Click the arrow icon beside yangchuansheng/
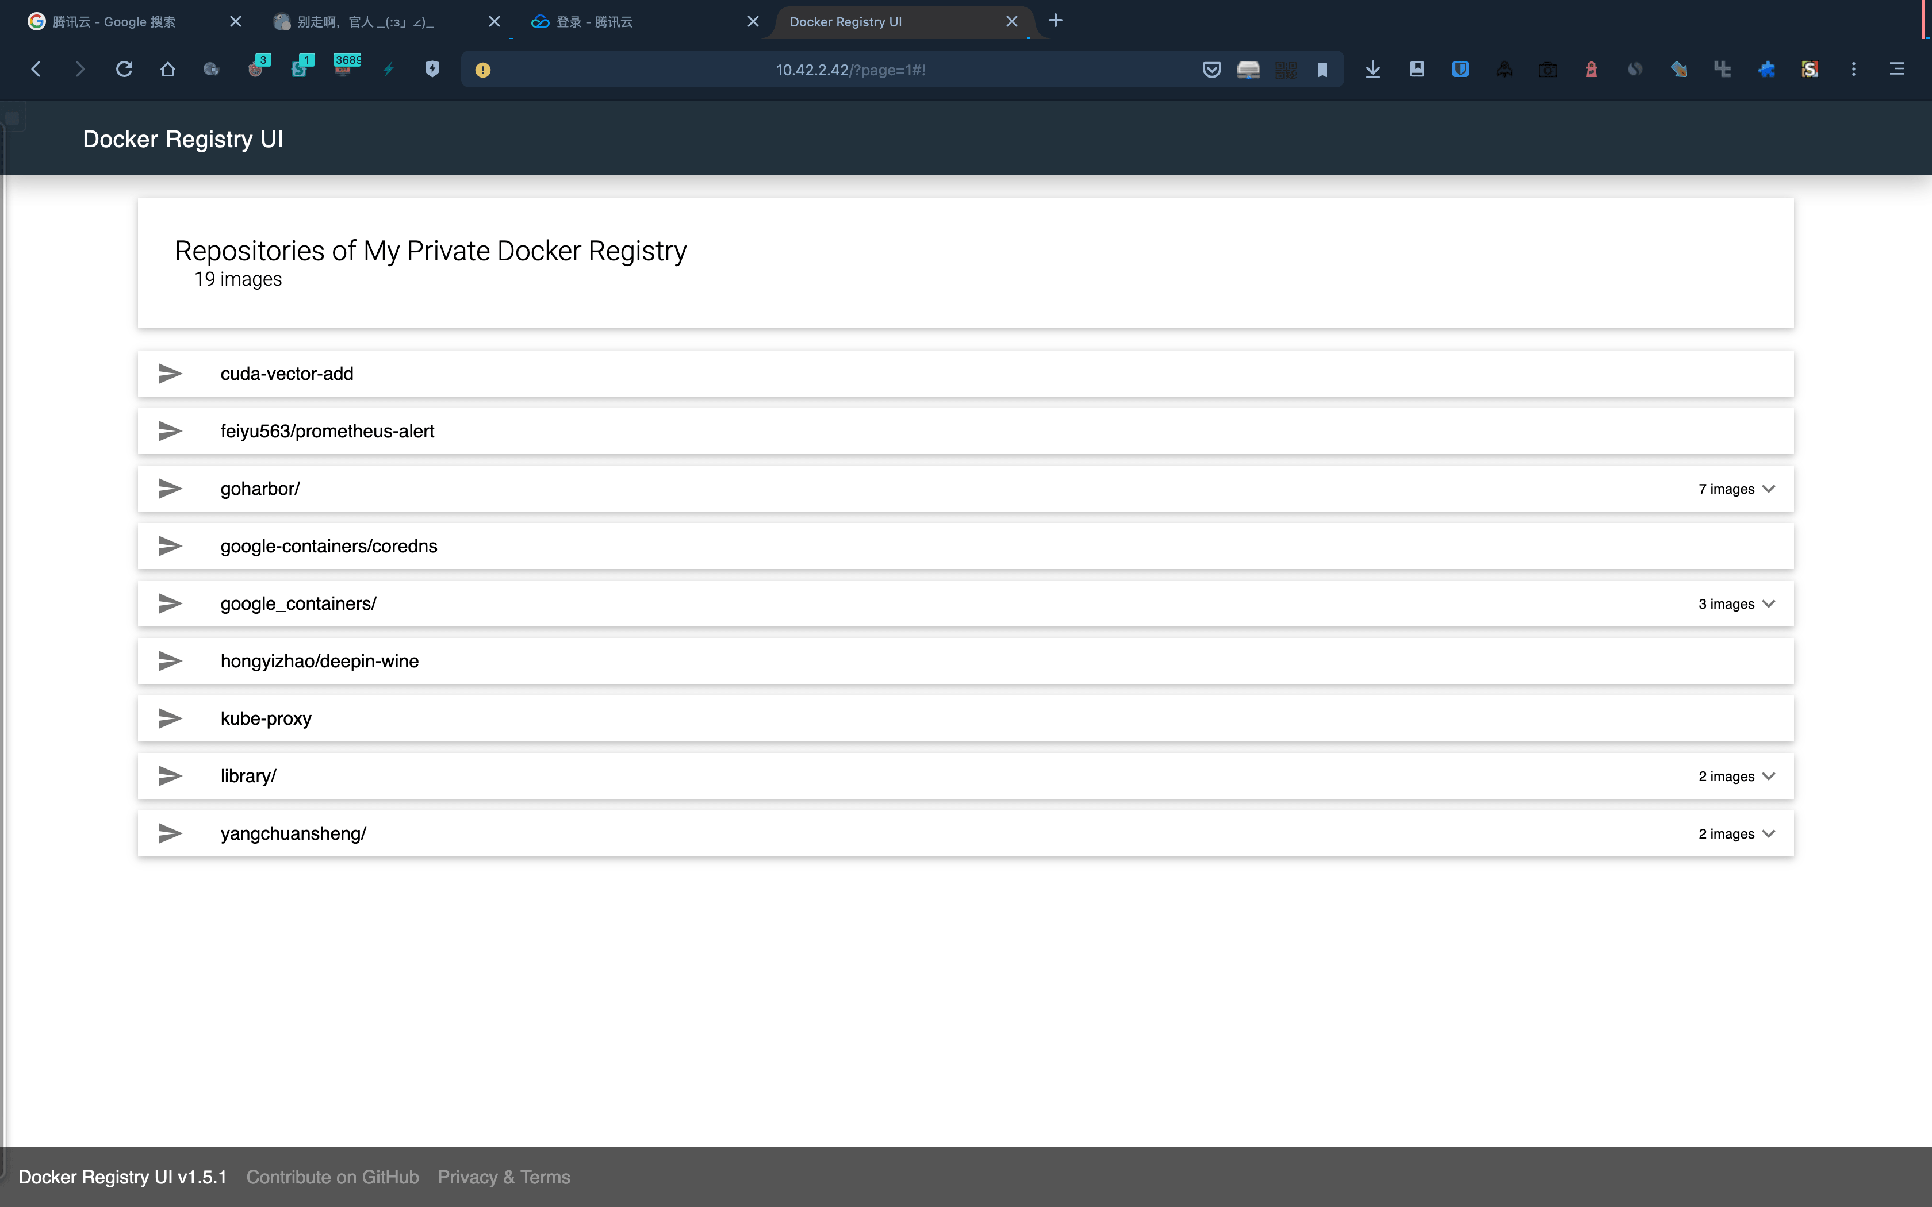The image size is (1932, 1207). [170, 833]
